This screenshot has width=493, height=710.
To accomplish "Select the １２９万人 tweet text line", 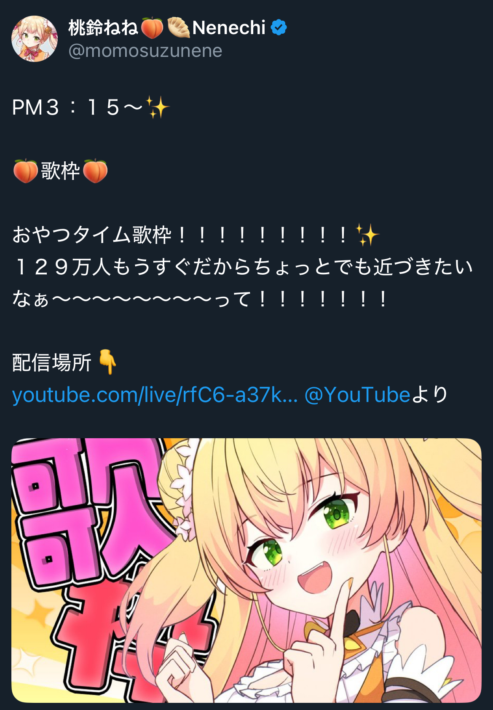I will click(x=243, y=267).
